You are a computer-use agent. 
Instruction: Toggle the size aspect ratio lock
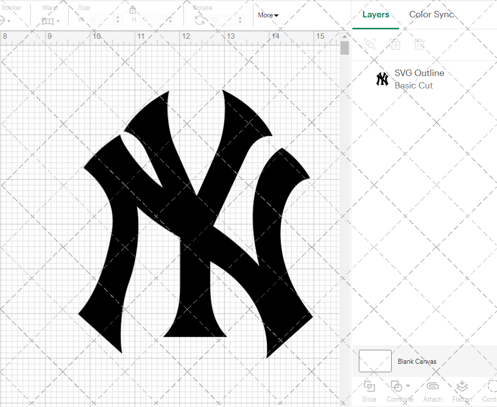tap(133, 10)
